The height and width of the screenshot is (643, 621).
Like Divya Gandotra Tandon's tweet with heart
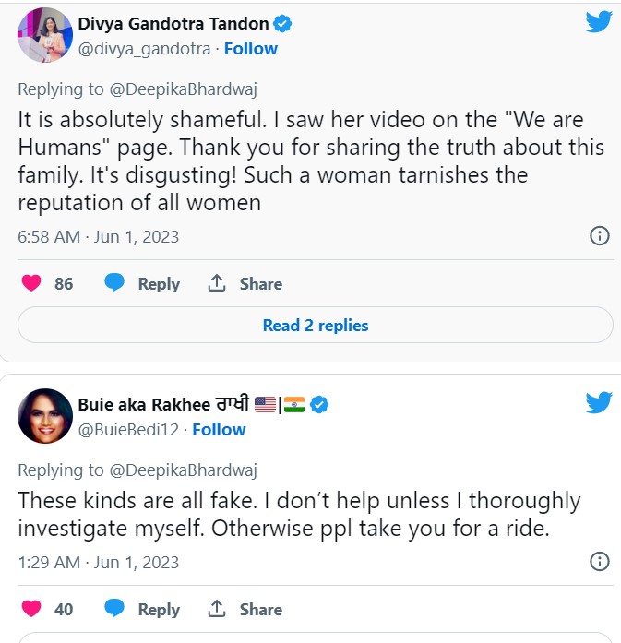31,283
